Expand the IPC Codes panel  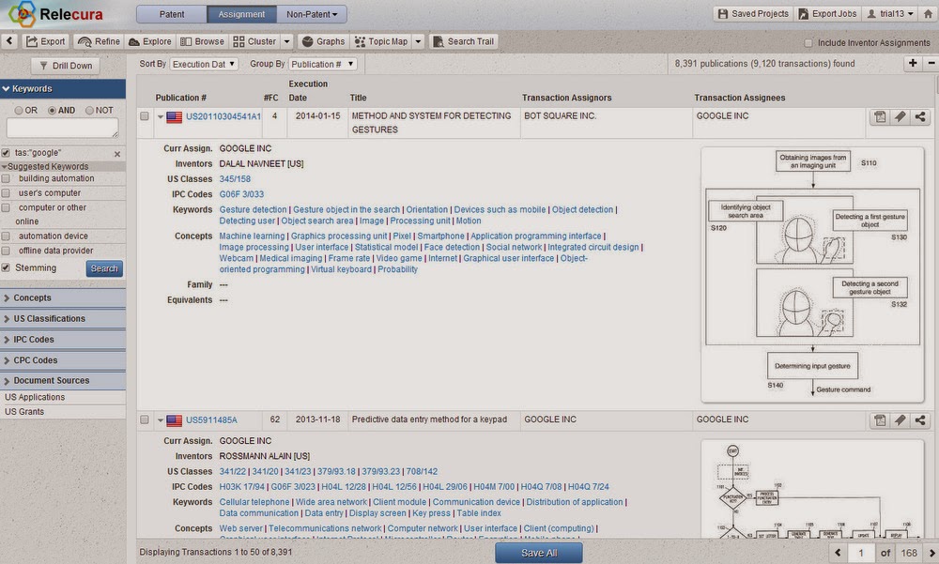(x=63, y=340)
